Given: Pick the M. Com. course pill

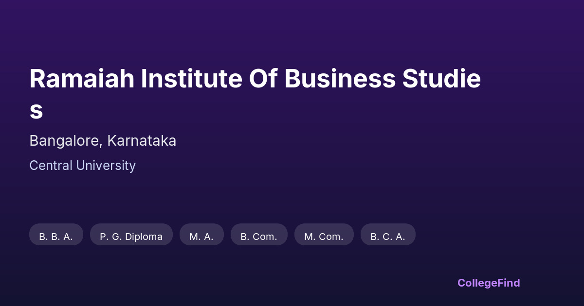Looking at the screenshot, I should click(324, 237).
